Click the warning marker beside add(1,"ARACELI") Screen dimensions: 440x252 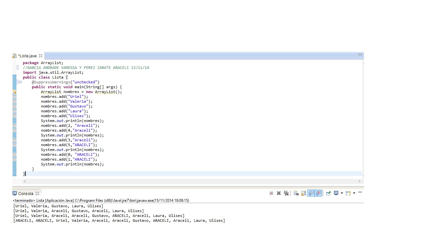point(14,159)
